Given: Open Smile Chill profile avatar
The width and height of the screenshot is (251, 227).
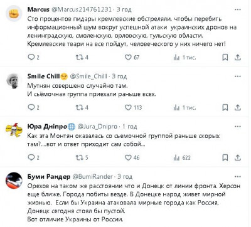Looking at the screenshot, I should point(14,80).
